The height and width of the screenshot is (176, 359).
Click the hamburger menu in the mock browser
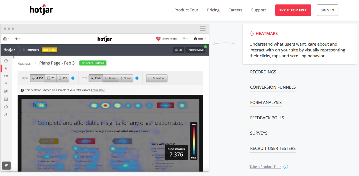click(x=203, y=29)
